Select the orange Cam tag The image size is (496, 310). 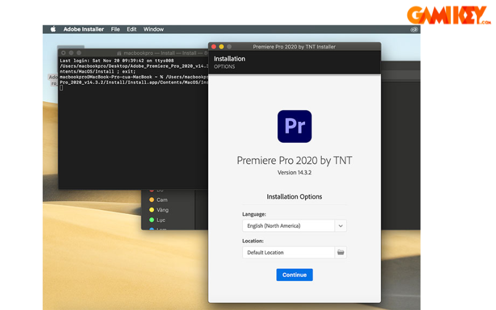[x=158, y=200]
